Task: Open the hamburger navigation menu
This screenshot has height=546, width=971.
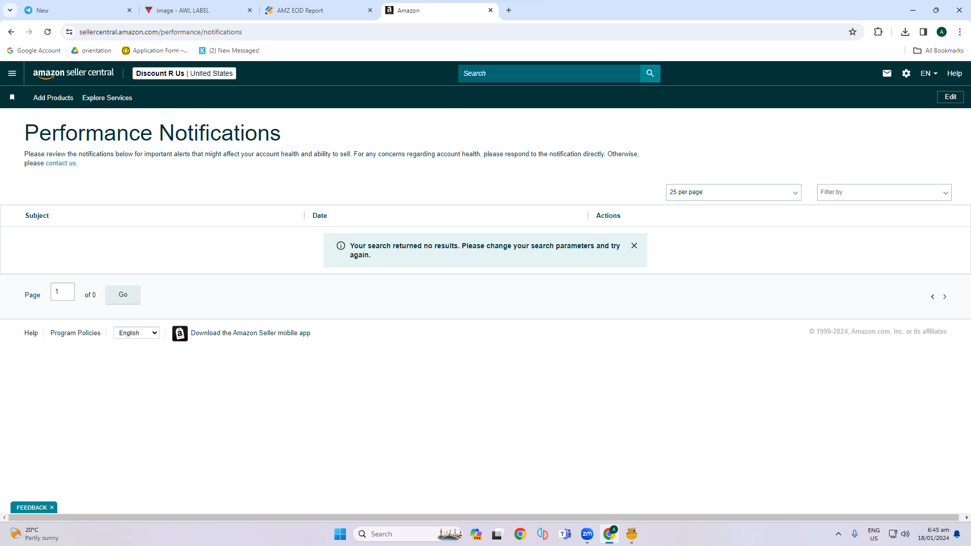Action: [x=12, y=73]
